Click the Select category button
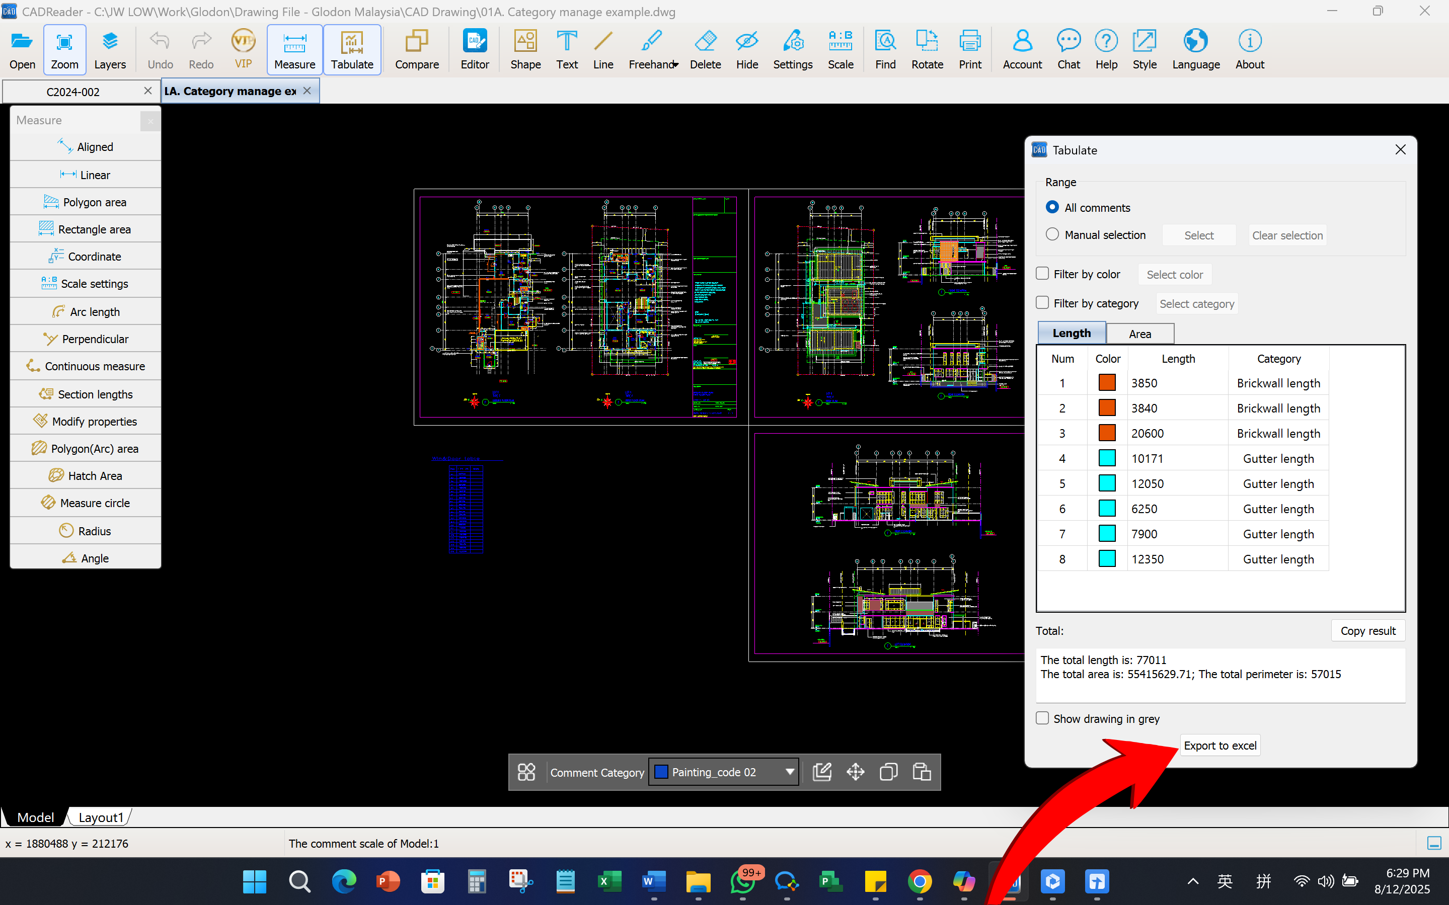 pos(1196,303)
